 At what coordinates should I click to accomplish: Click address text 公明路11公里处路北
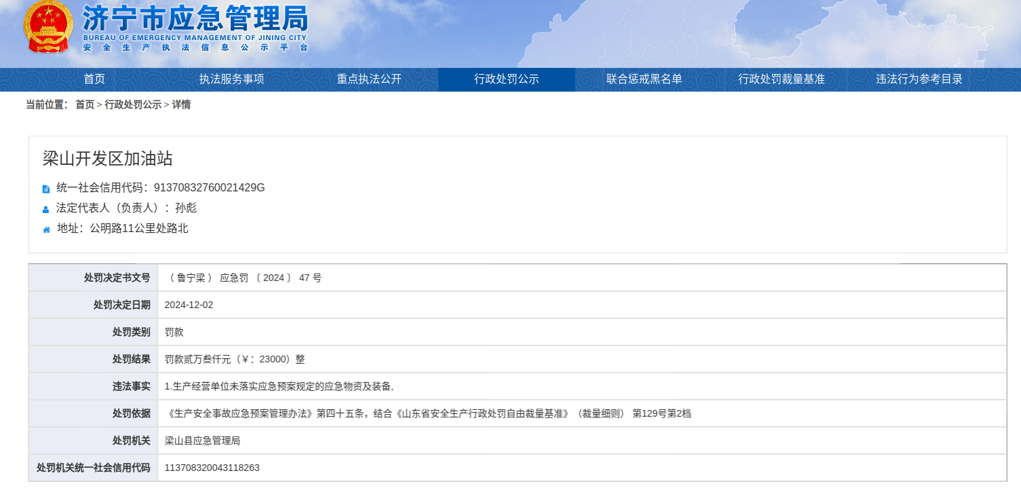click(139, 229)
